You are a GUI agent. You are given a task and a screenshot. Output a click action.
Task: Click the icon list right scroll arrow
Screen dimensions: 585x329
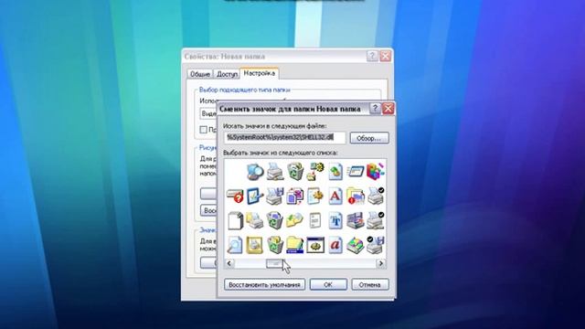coord(380,263)
